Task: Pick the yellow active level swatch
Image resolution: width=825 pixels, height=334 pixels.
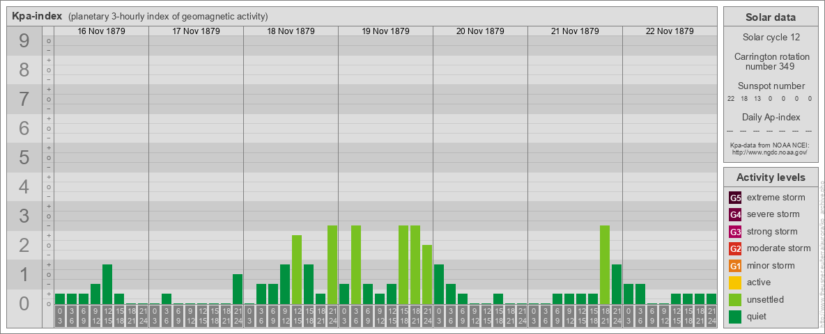Action: [735, 283]
